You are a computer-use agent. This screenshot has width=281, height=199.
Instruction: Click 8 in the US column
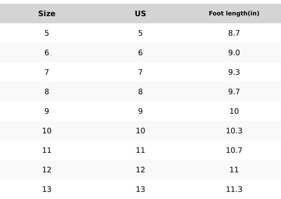point(140,92)
